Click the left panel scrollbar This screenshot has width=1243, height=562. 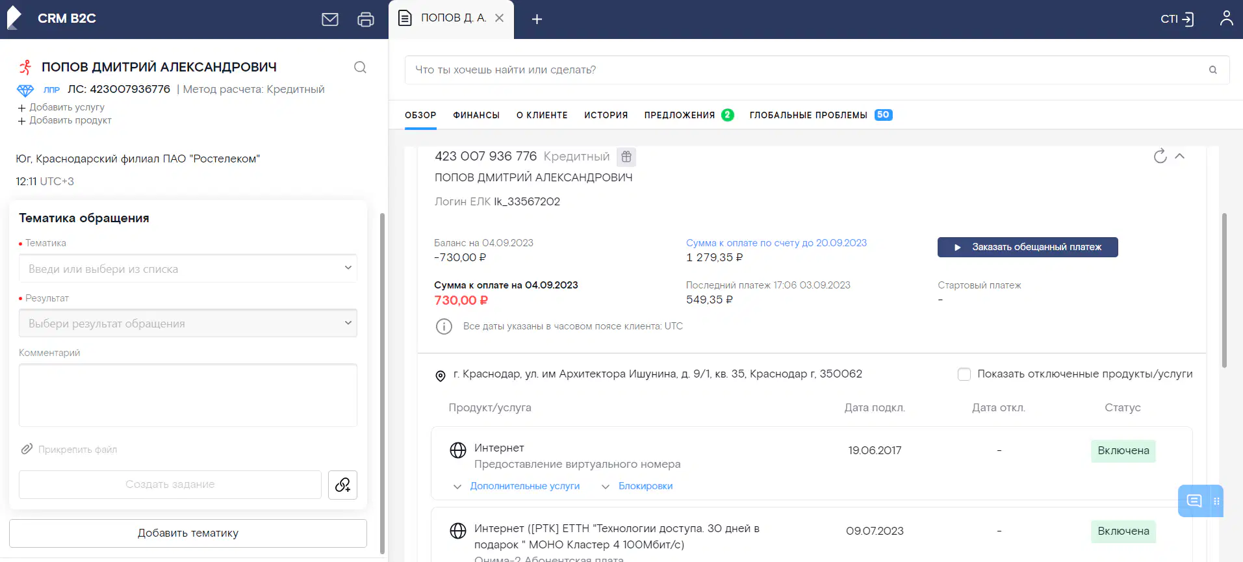[382, 383]
